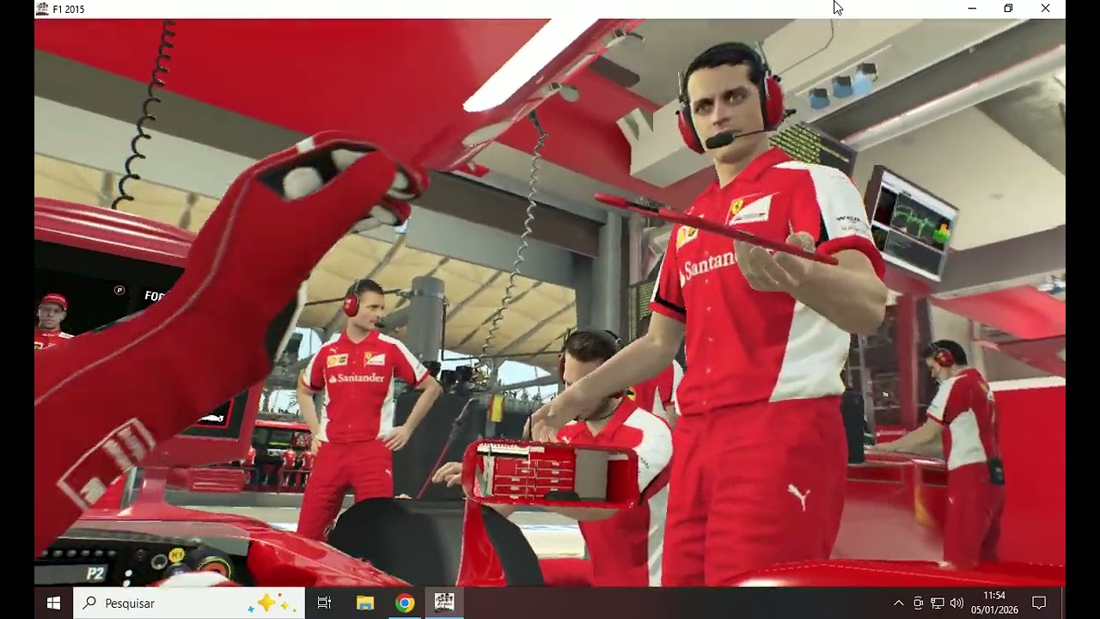Launch Google Chrome from the taskbar
The width and height of the screenshot is (1100, 619).
[405, 604]
